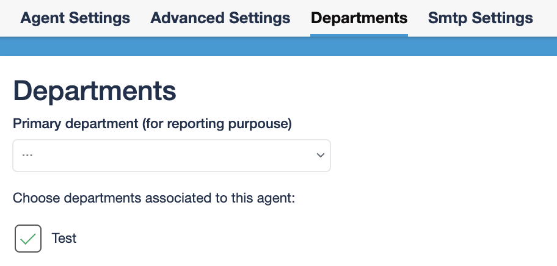Click the "Primary department (for reporting purpouse)" label
Image resolution: width=557 pixels, height=266 pixels.
pyautogui.click(x=152, y=124)
